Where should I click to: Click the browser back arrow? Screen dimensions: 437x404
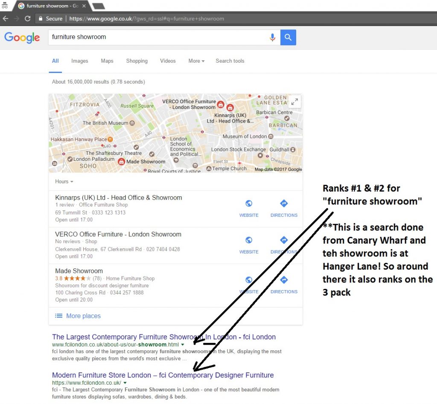pos(6,19)
